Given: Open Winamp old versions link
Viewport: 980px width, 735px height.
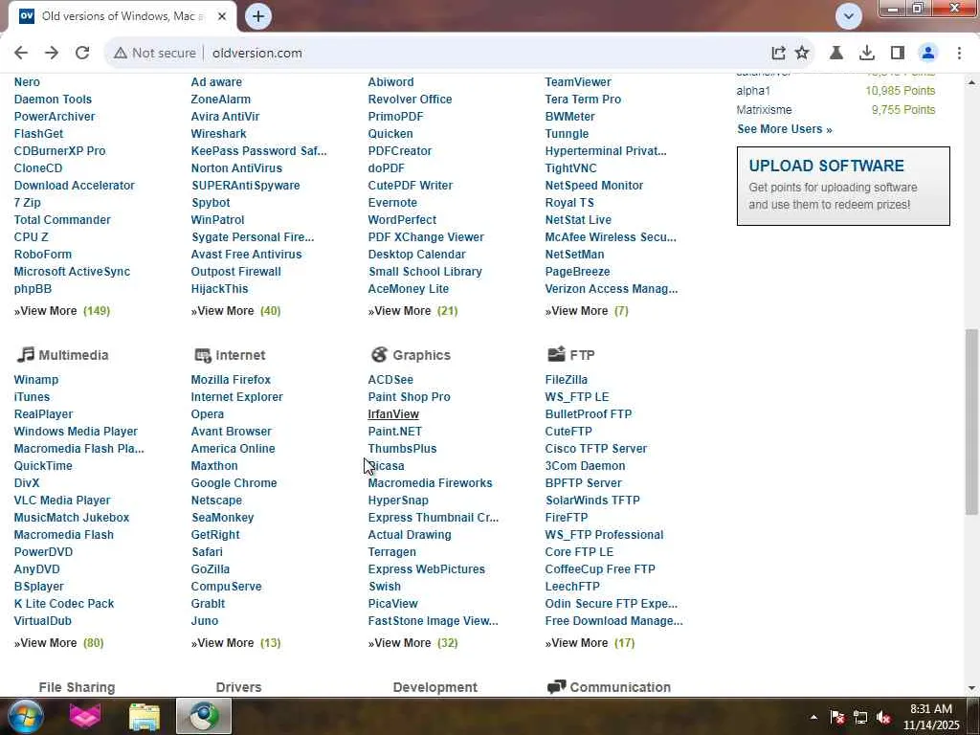Looking at the screenshot, I should tap(36, 380).
